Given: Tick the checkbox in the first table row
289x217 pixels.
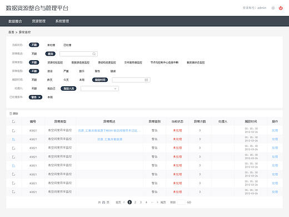Looking at the screenshot, I should pyautogui.click(x=13, y=131).
